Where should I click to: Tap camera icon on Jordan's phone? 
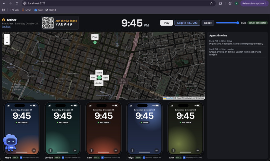pos(75,150)
